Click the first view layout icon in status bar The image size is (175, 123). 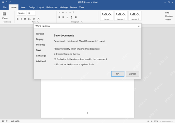pyautogui.click(x=148, y=121)
